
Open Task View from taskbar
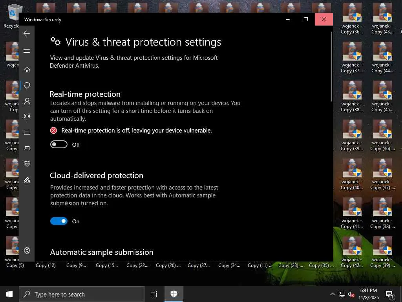(154, 294)
